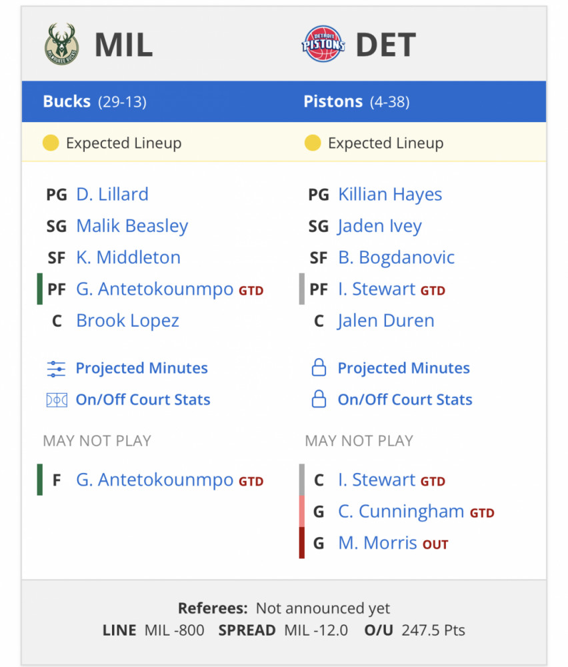Image resolution: width=568 pixels, height=667 pixels.
Task: Click the yellow Expected Lineup dot for Pistons
Action: tap(313, 143)
